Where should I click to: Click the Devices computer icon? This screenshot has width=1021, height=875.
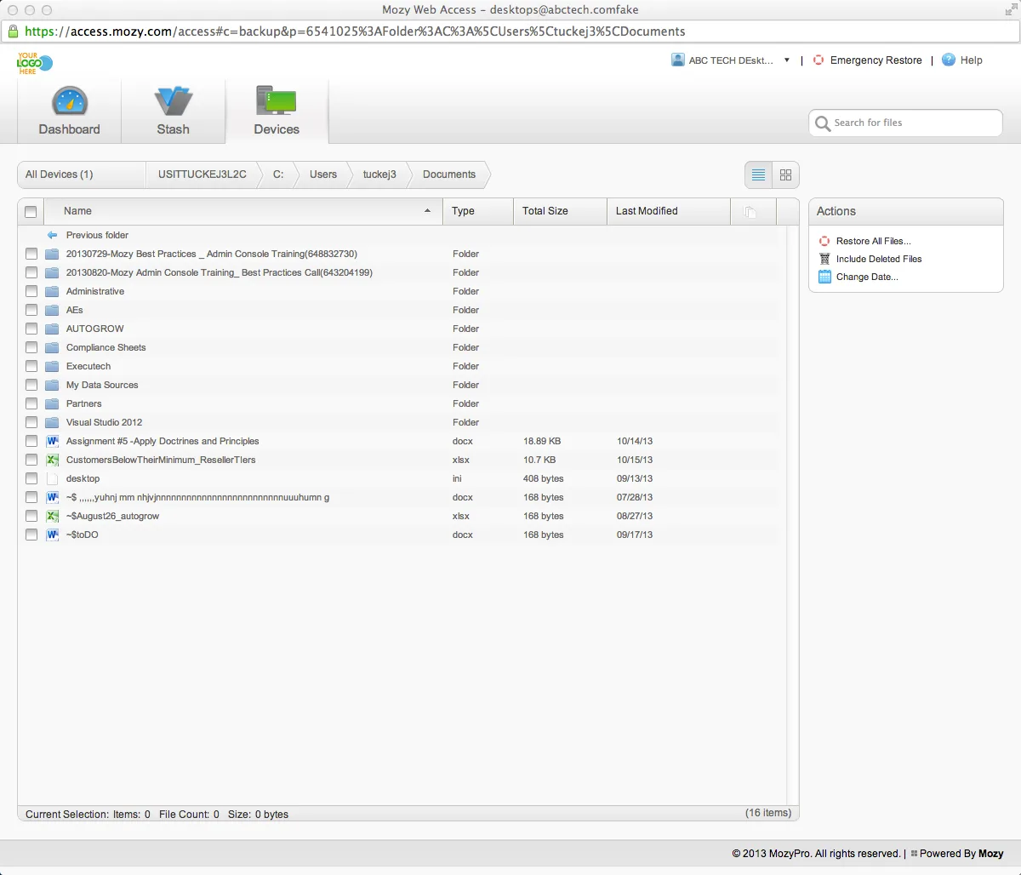click(277, 101)
